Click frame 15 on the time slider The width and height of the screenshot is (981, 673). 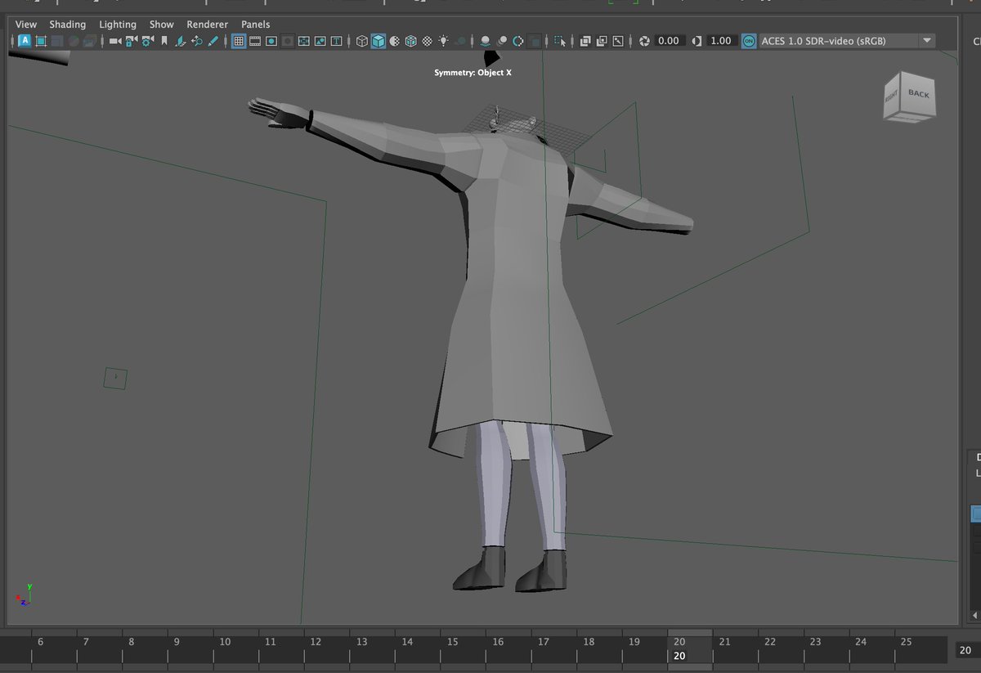[452, 642]
